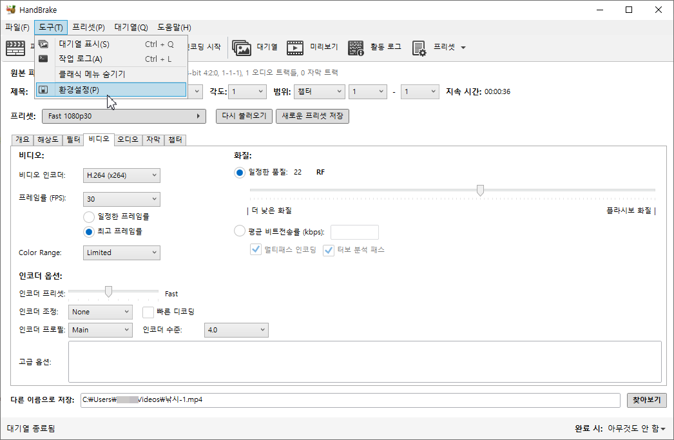Select the 일정한 프레임률 radio option
Image resolution: width=674 pixels, height=440 pixels.
pyautogui.click(x=89, y=216)
